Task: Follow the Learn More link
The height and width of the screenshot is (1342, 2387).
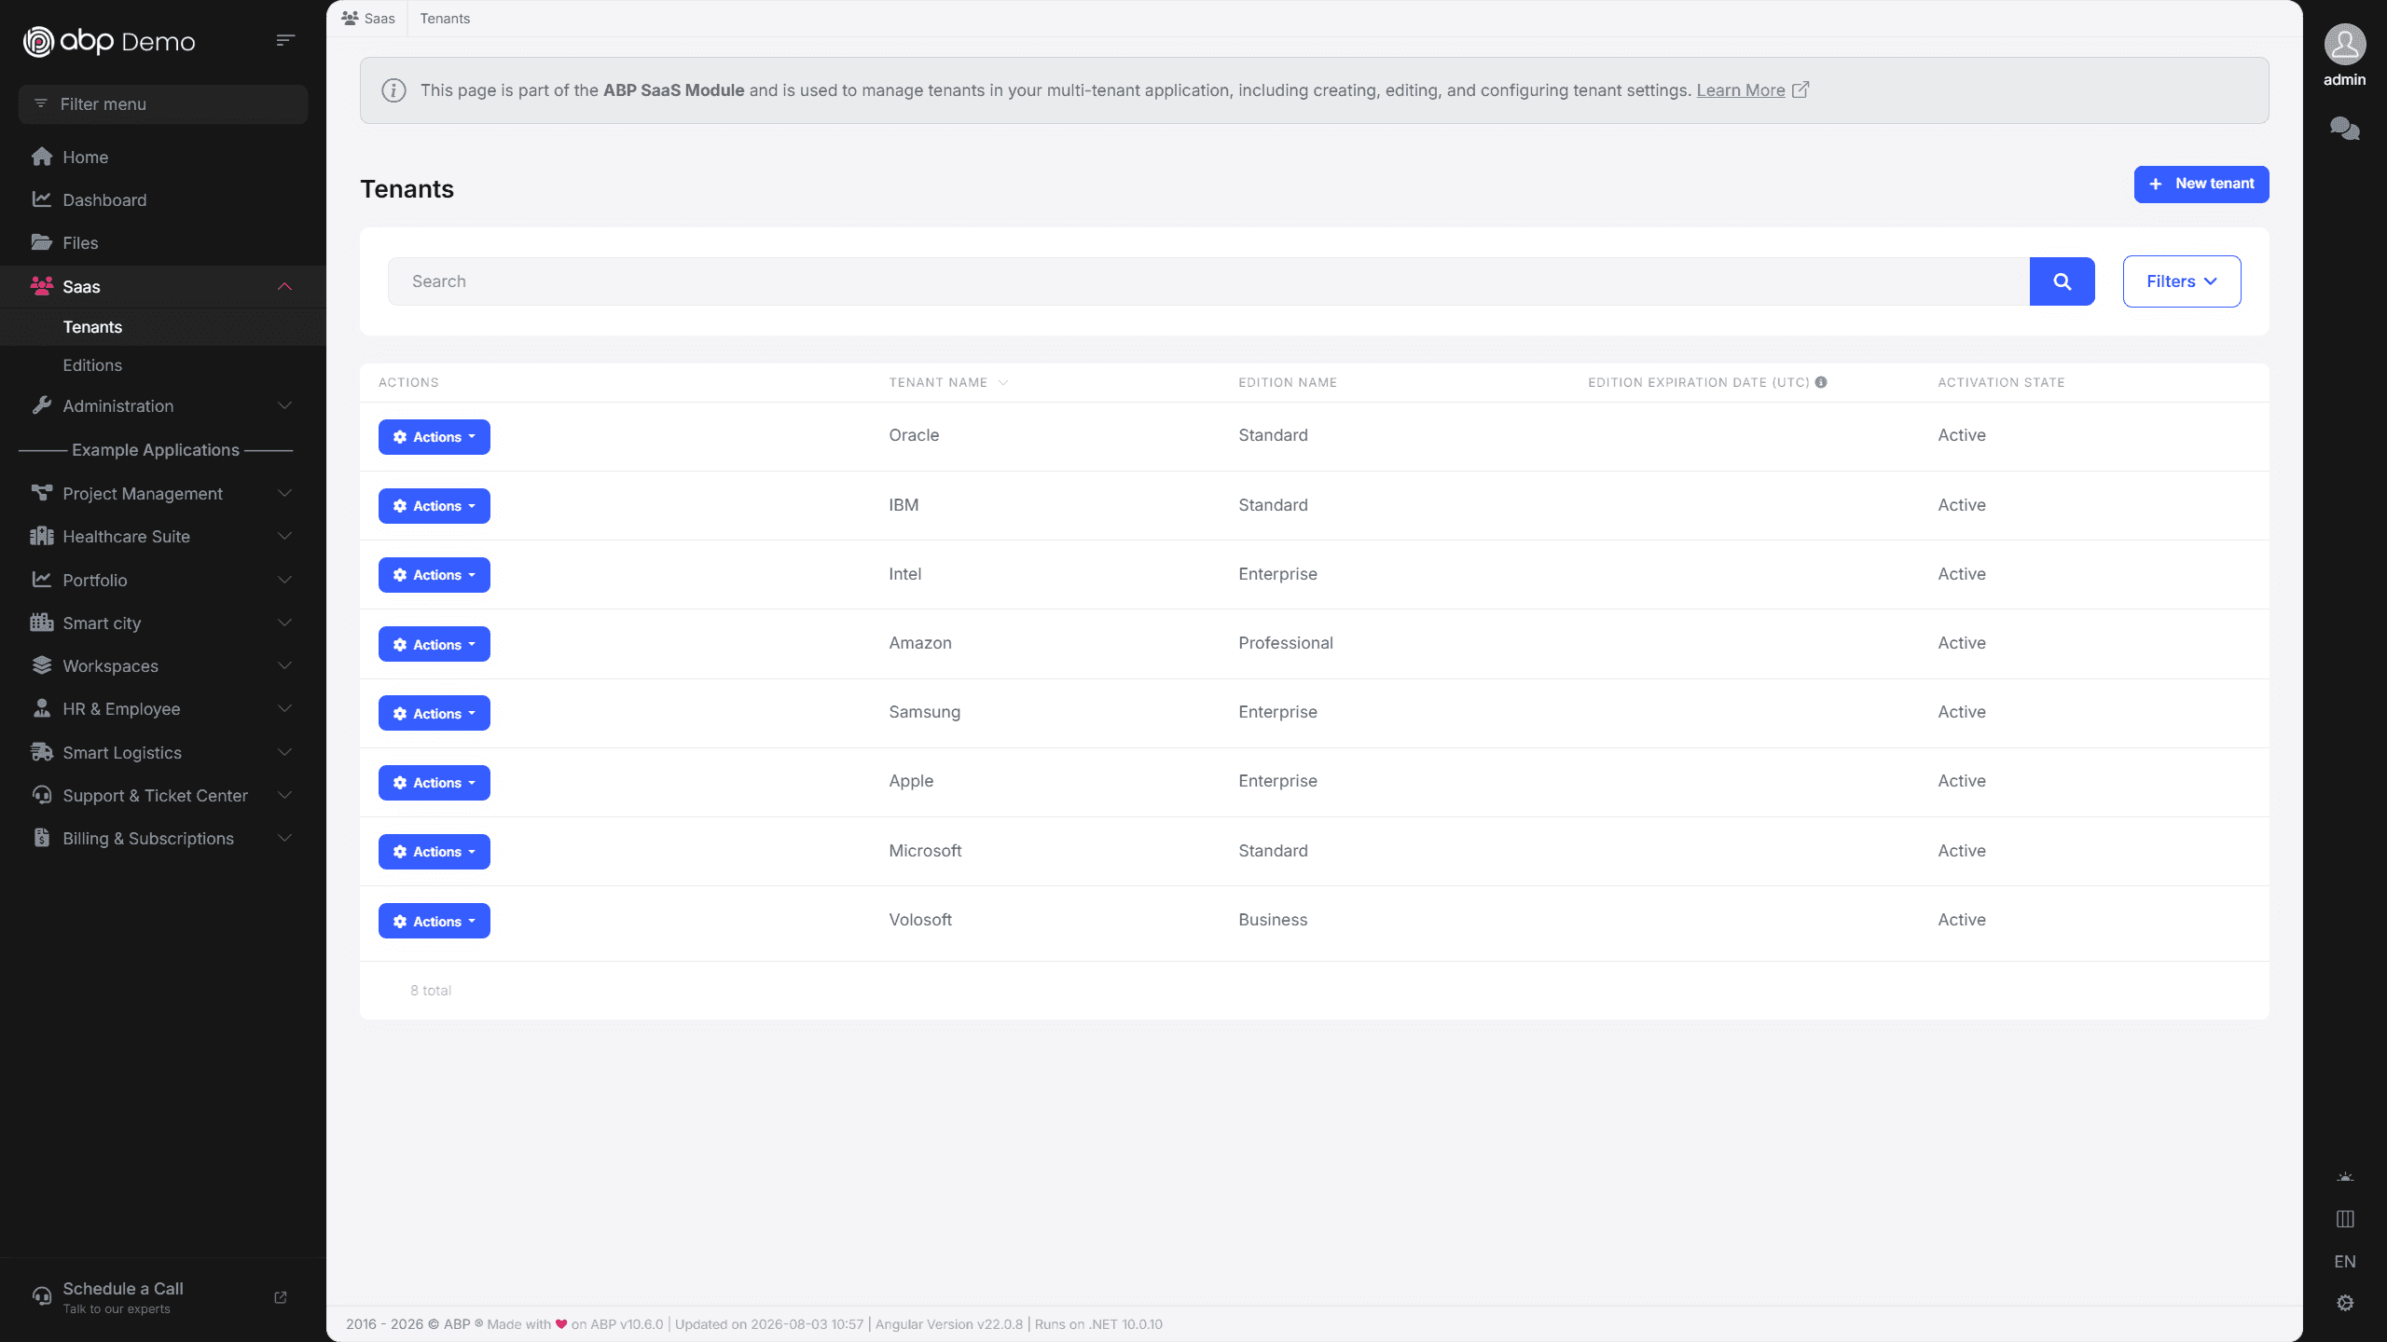Action: point(1740,90)
